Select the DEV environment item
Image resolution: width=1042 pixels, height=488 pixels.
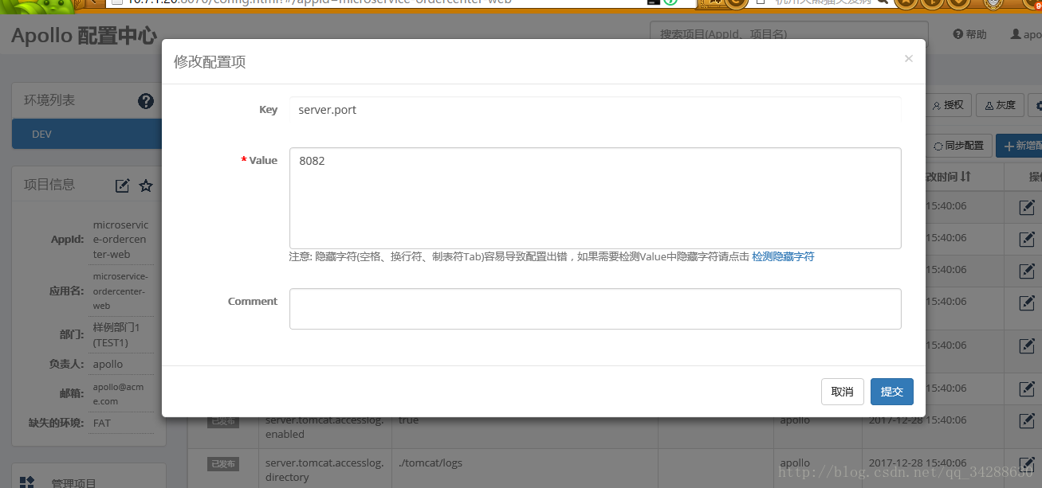87,134
